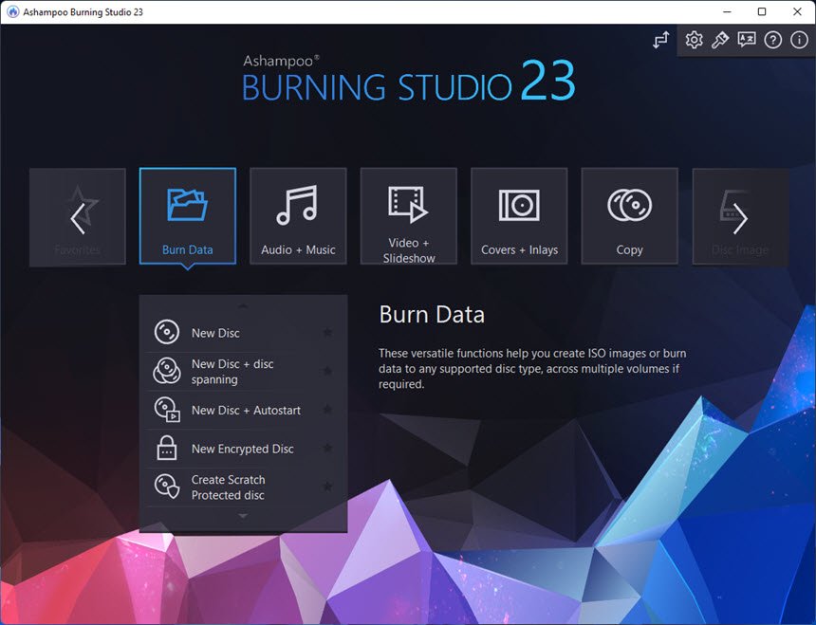Image resolution: width=816 pixels, height=625 pixels.
Task: Open the Burn Data category tile
Action: coord(187,216)
